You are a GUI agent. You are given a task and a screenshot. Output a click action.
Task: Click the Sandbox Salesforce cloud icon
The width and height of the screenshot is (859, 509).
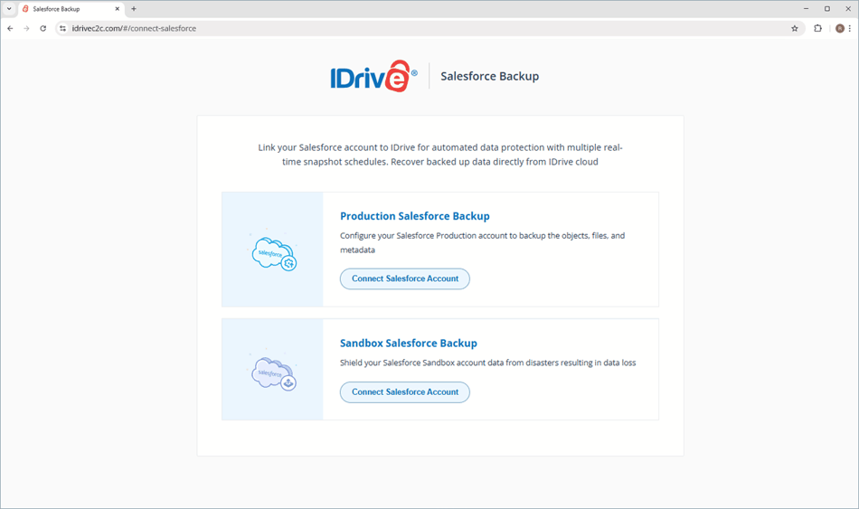[x=273, y=372]
